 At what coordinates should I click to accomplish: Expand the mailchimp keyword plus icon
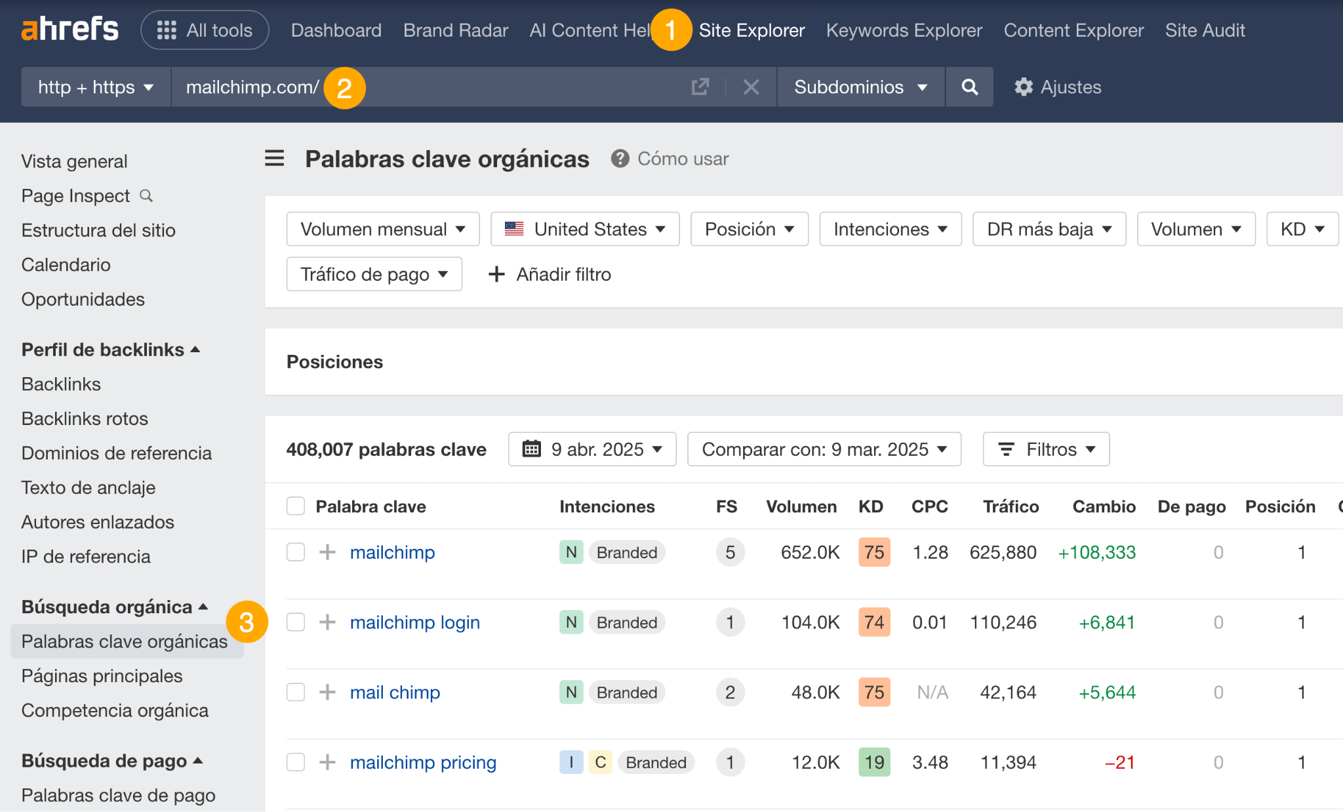327,552
